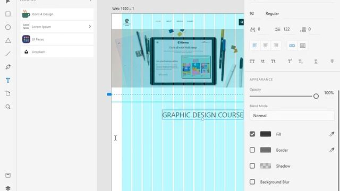Set text to fixed size box
This screenshot has width=340, height=191.
click(x=303, y=46)
